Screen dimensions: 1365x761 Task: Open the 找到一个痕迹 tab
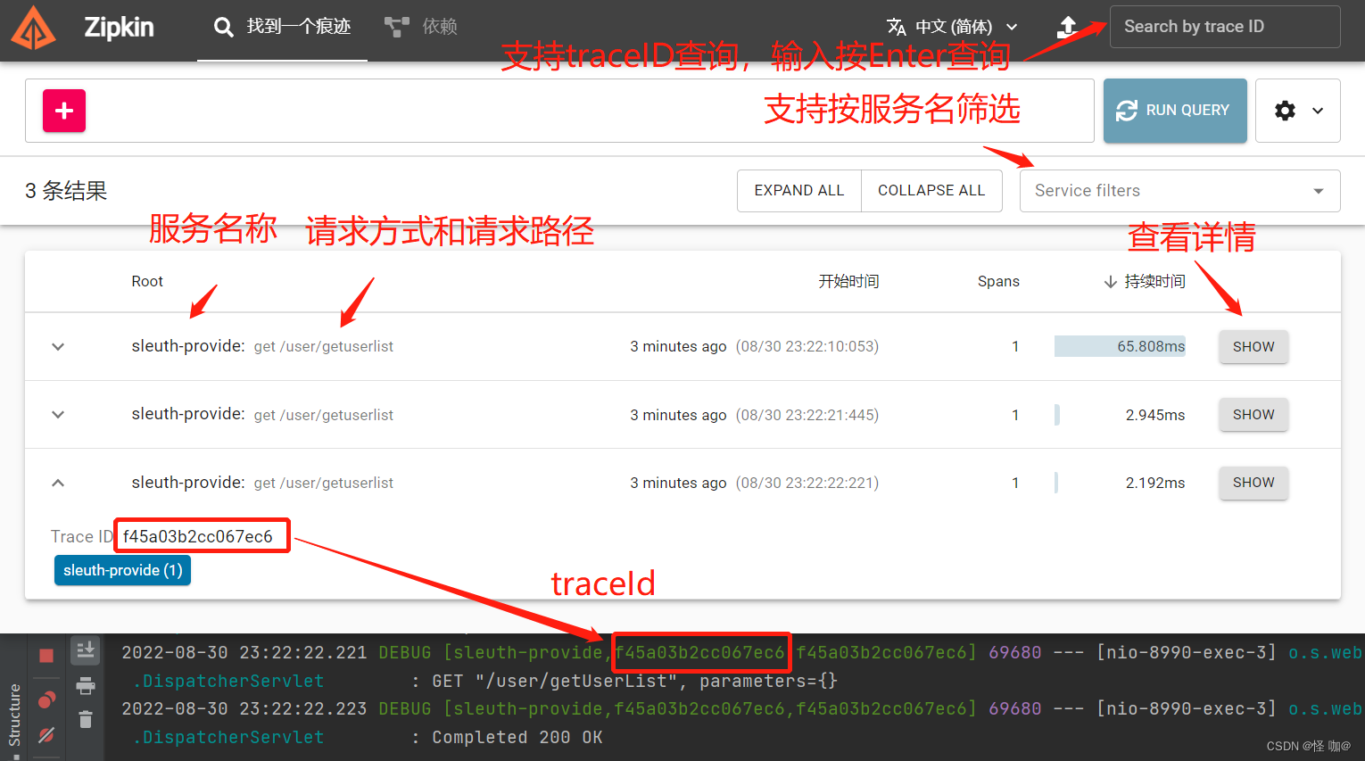282,27
